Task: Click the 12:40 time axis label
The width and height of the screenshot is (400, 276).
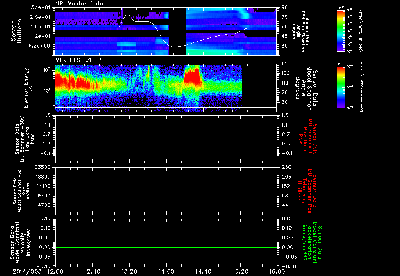Action: click(x=92, y=271)
